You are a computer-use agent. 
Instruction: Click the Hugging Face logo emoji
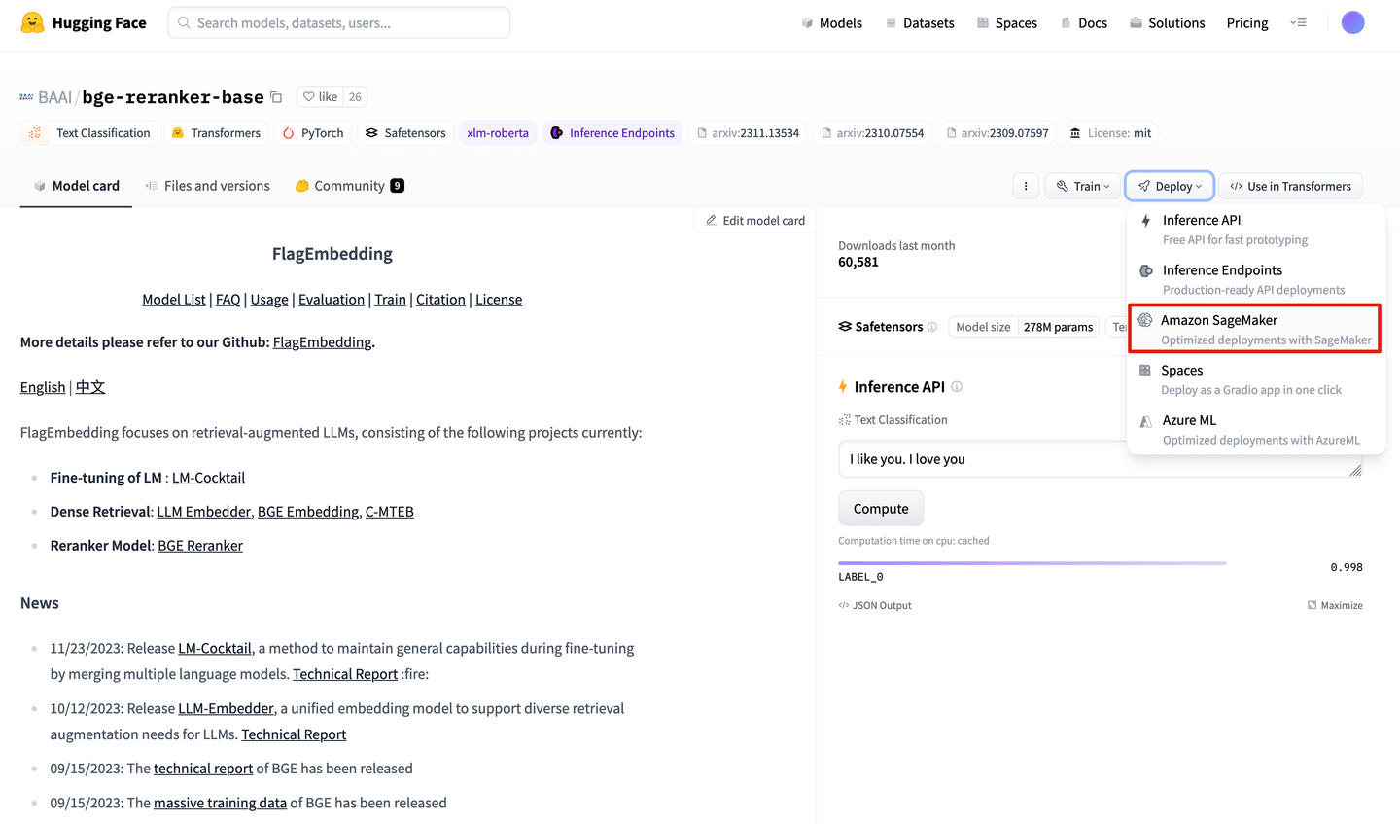point(32,22)
